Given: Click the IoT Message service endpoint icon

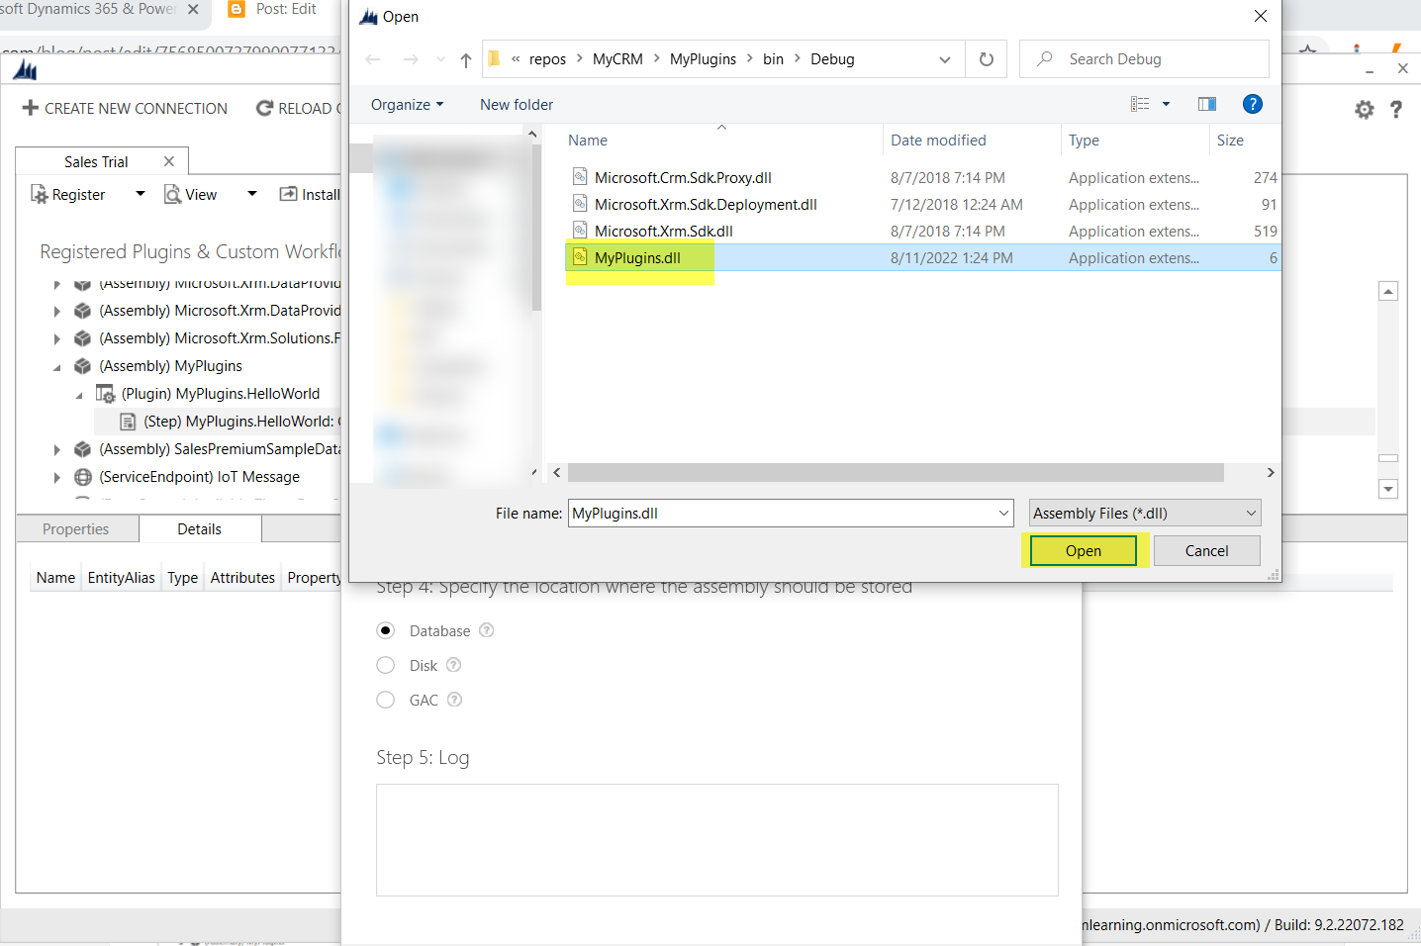Looking at the screenshot, I should coord(83,477).
